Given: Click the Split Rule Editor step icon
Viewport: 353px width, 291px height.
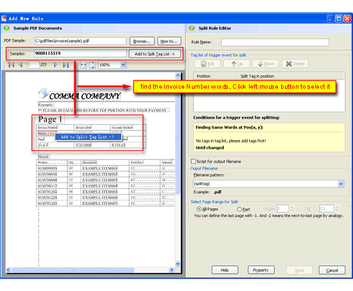Looking at the screenshot, I should coord(192,28).
